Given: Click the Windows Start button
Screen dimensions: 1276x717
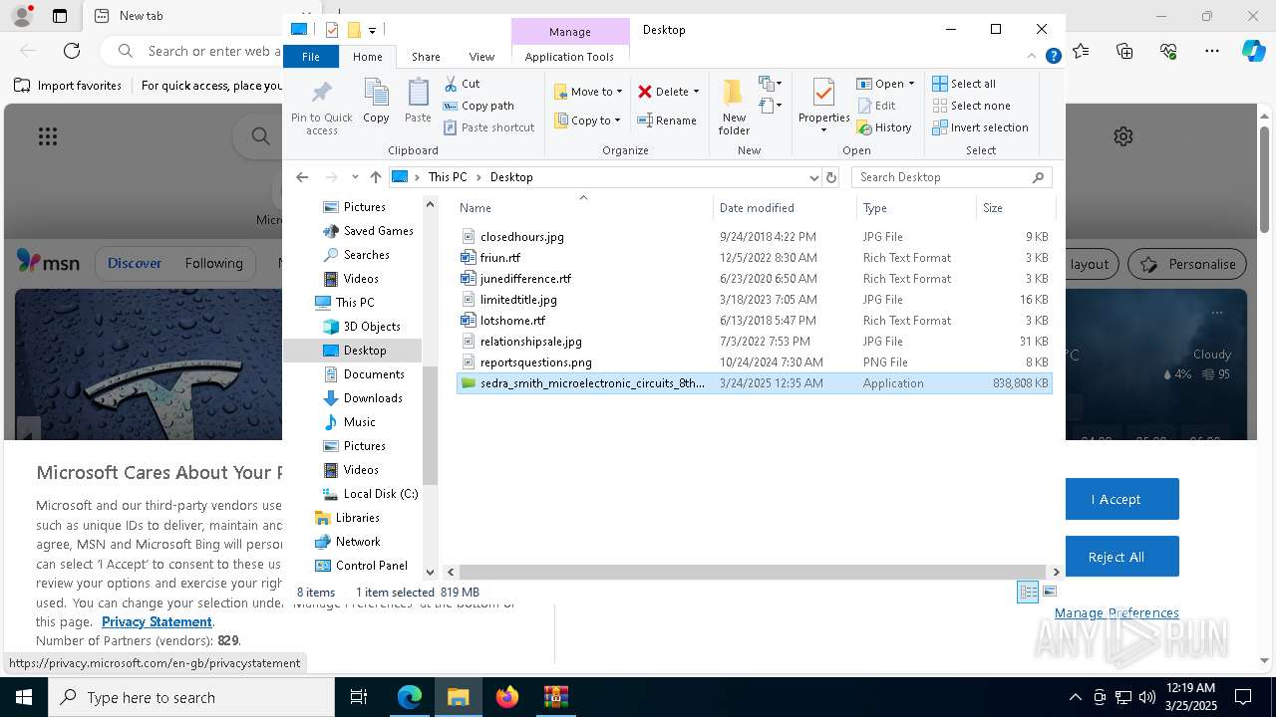Looking at the screenshot, I should pos(23,697).
